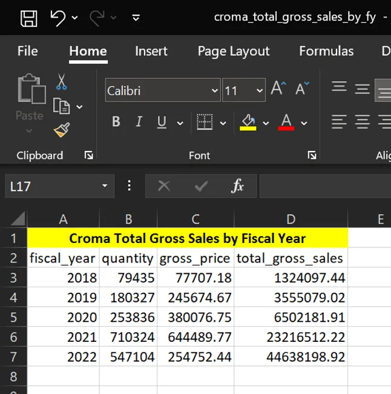Expand the Name Box dropdown arrow

(105, 186)
